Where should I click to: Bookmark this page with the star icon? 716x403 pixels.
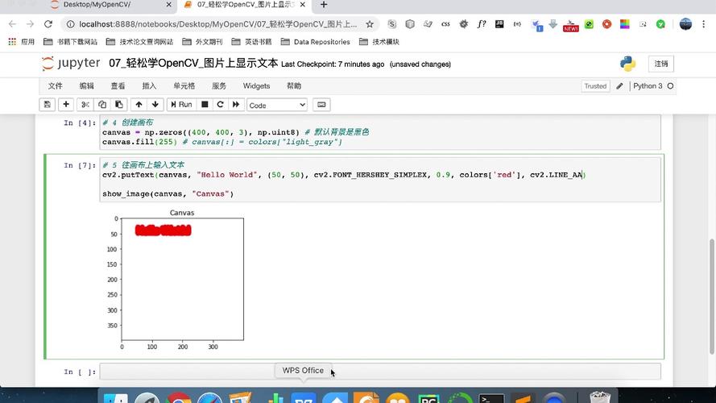[x=370, y=24]
